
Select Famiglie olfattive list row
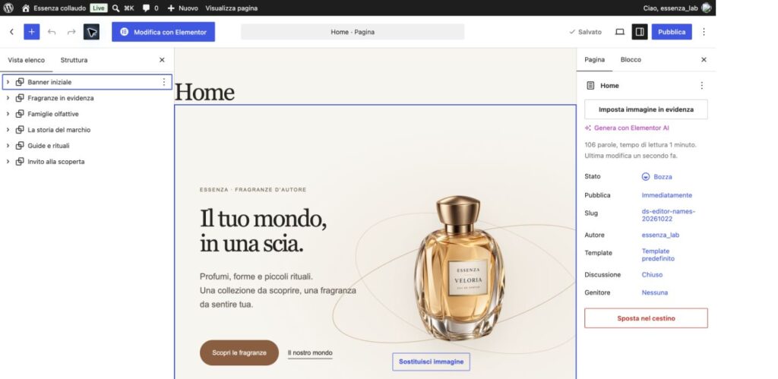pyautogui.click(x=87, y=114)
